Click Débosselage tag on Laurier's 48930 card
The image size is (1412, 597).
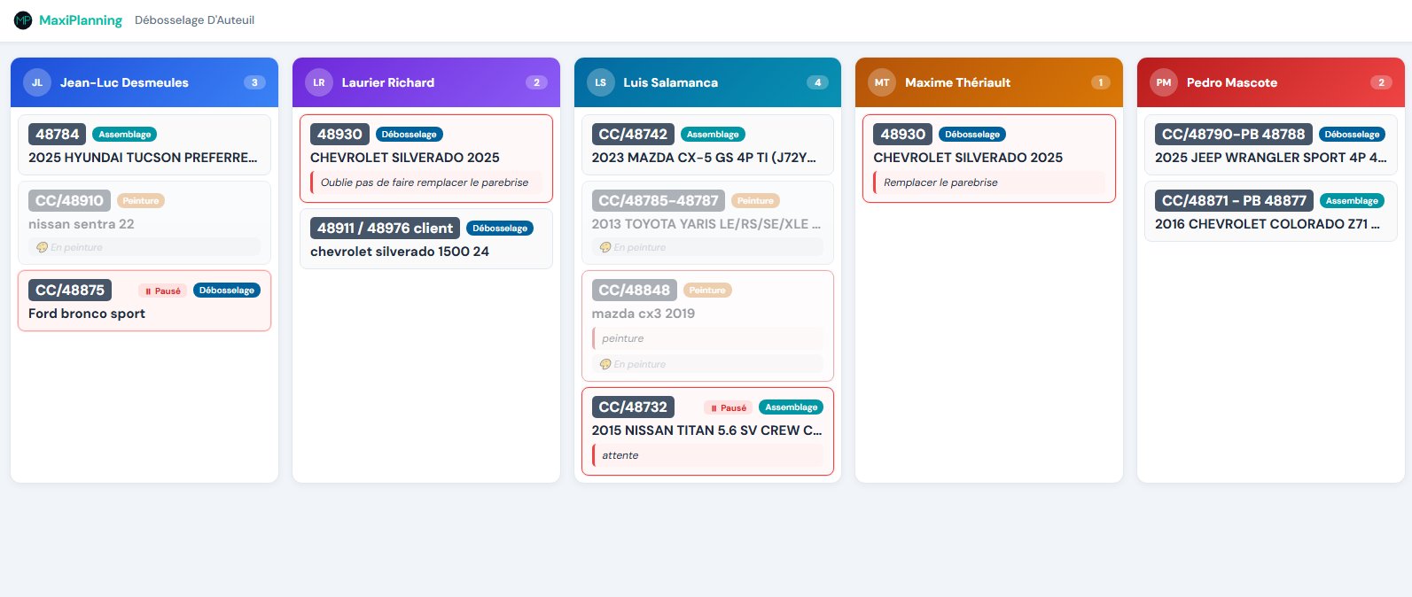point(410,135)
